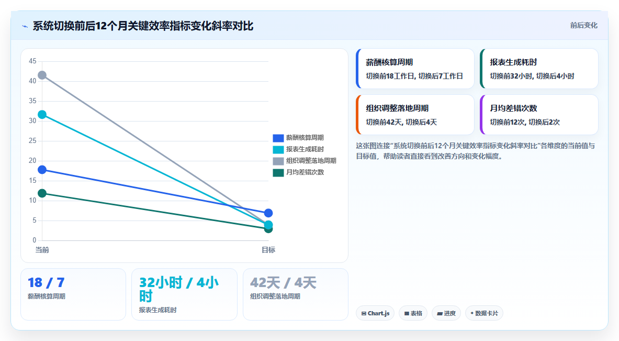Select the 18 / 7 stat card
Screen dimensions: 619x341
click(73, 294)
